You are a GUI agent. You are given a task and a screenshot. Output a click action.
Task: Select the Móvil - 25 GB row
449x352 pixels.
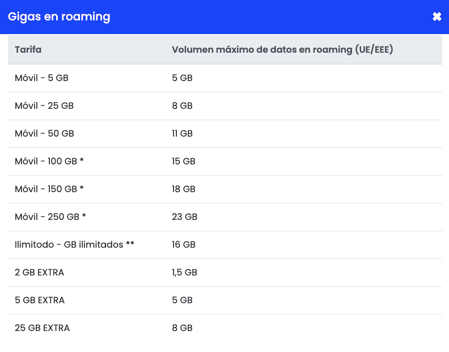click(44, 106)
